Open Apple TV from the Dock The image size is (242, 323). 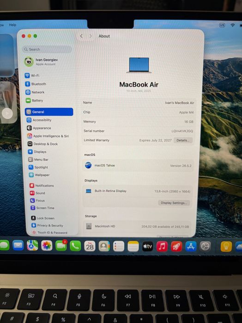click(148, 246)
